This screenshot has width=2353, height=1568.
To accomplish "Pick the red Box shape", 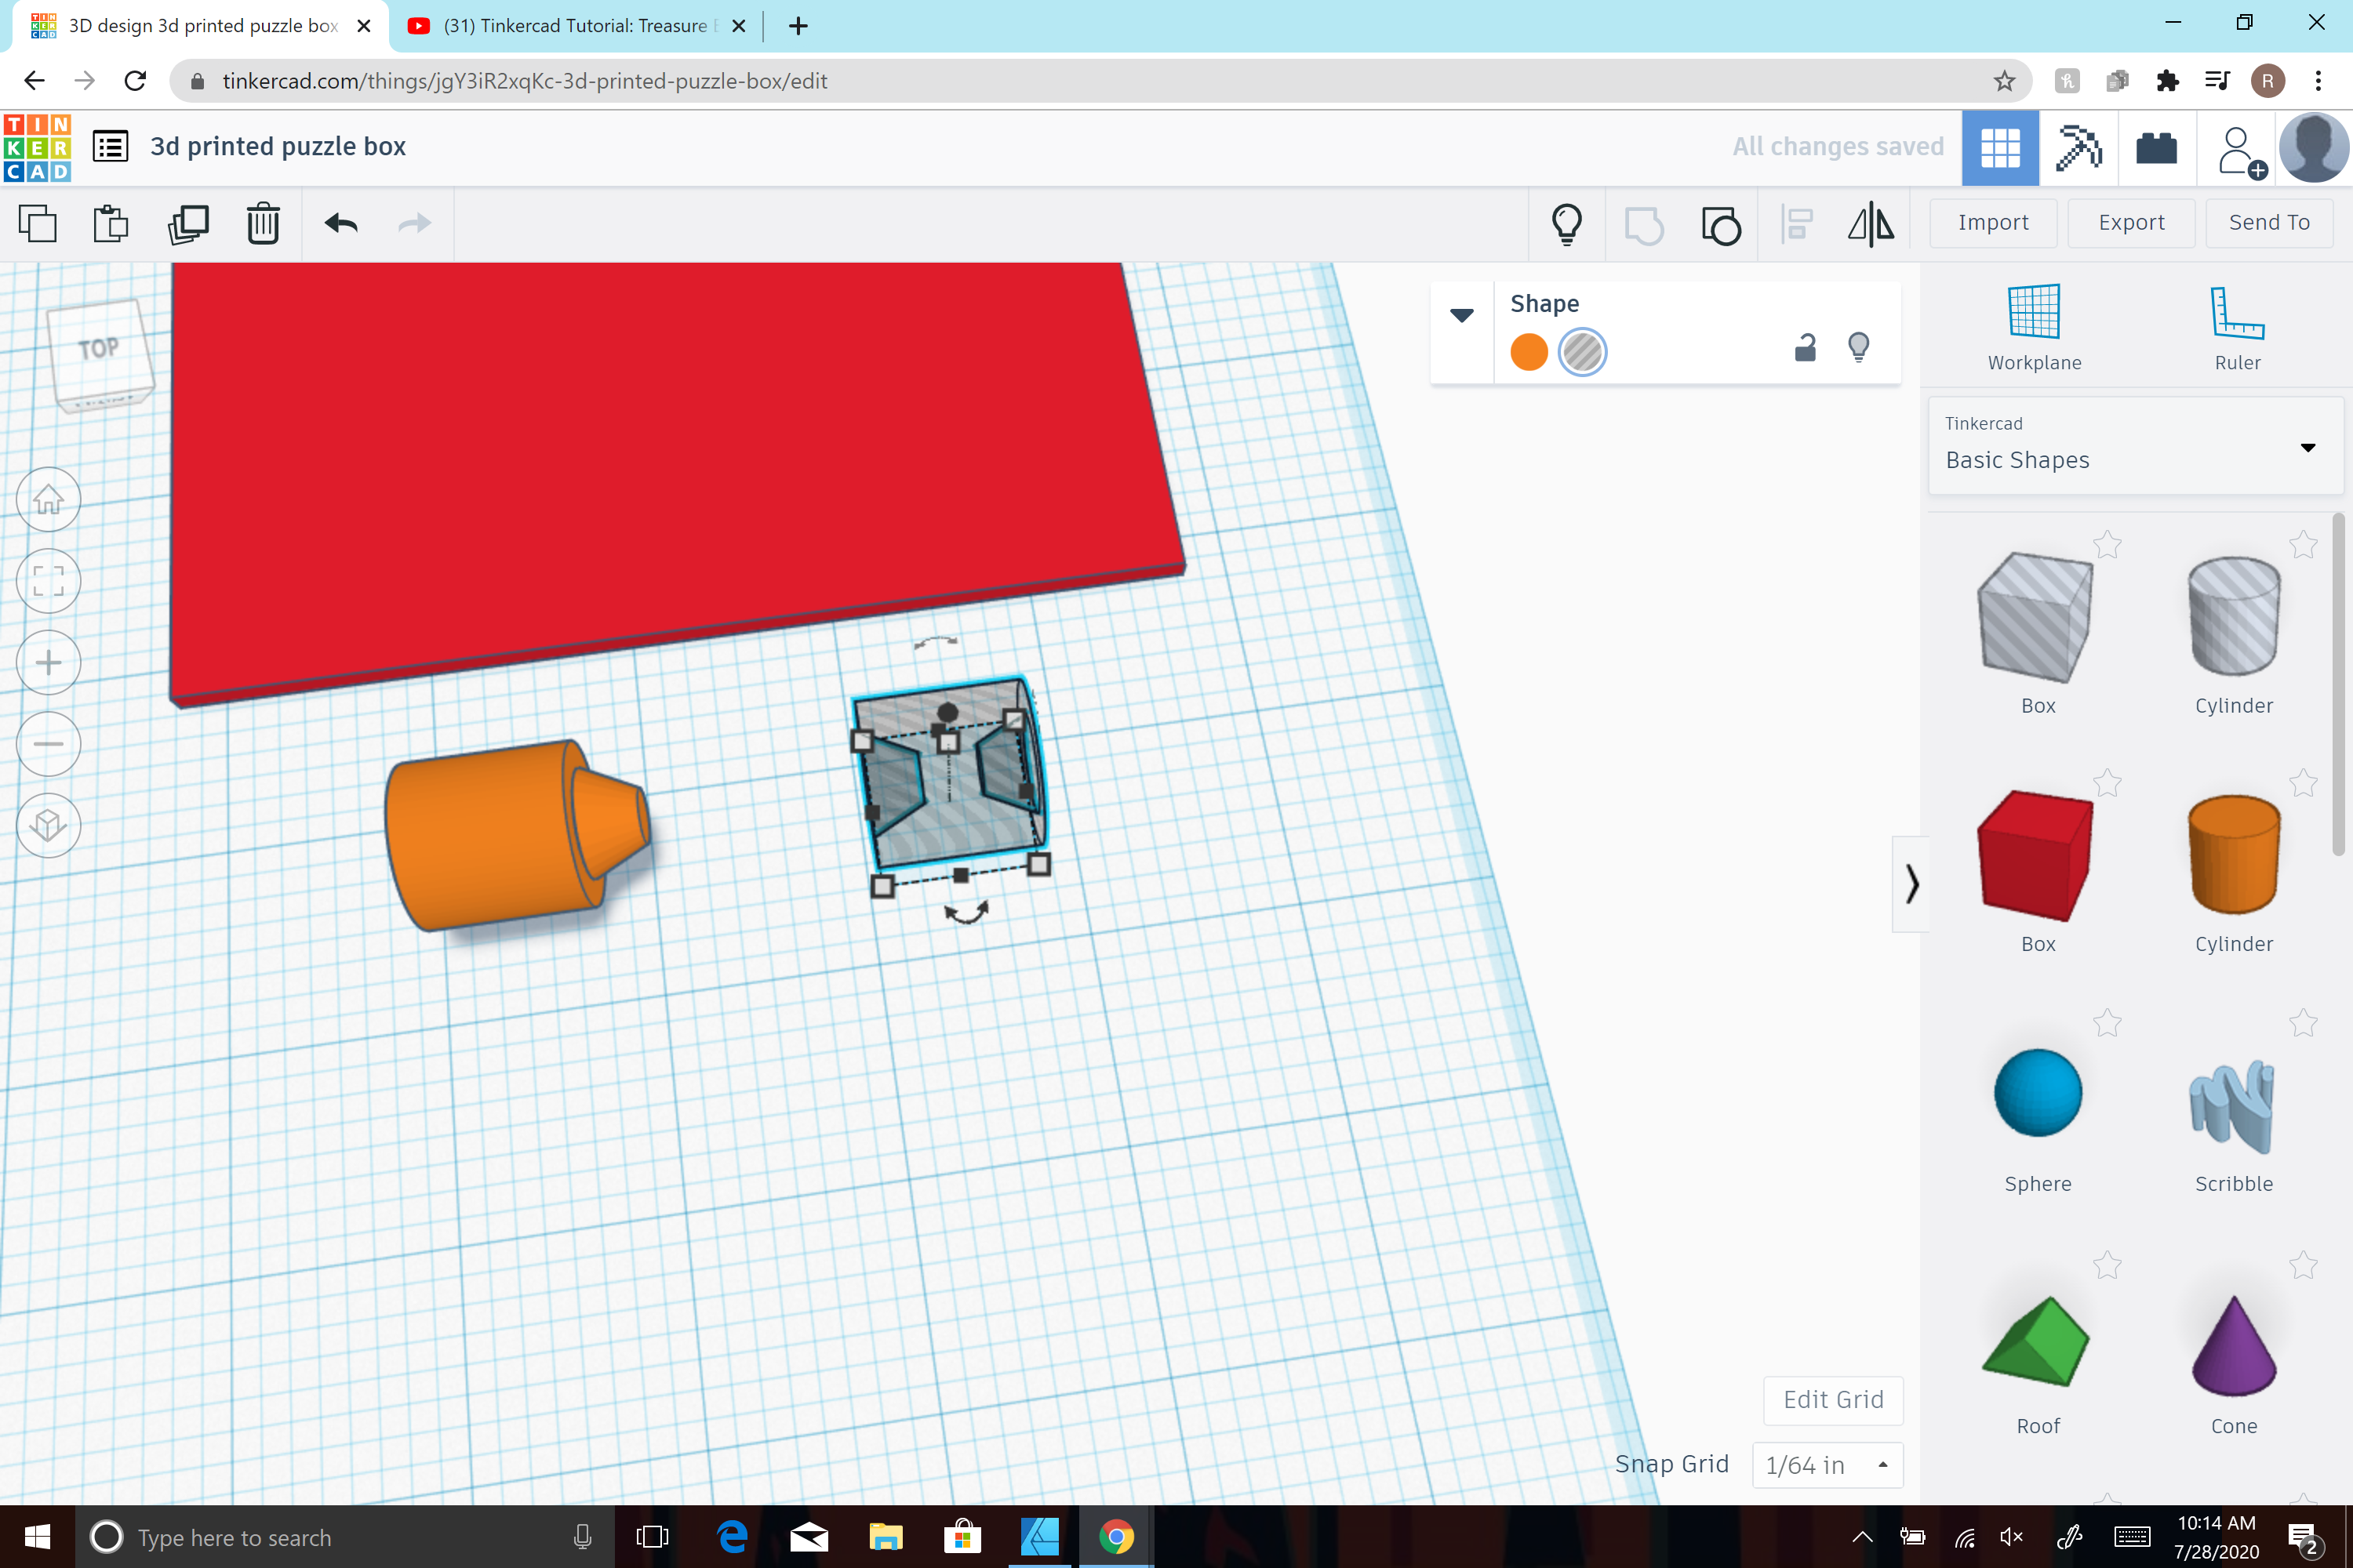I will (x=2037, y=856).
